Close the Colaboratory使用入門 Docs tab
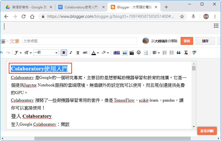 (103, 7)
